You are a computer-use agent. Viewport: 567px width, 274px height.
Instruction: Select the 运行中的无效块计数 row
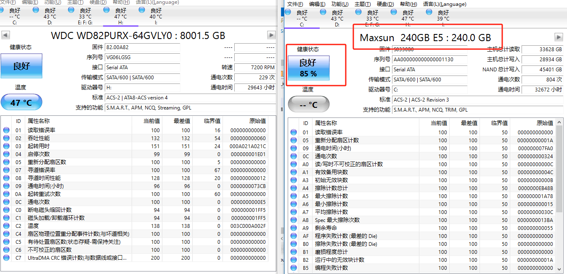422,260
